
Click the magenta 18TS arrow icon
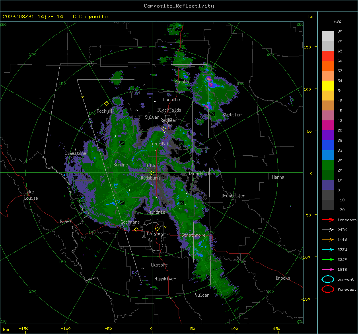(328, 270)
